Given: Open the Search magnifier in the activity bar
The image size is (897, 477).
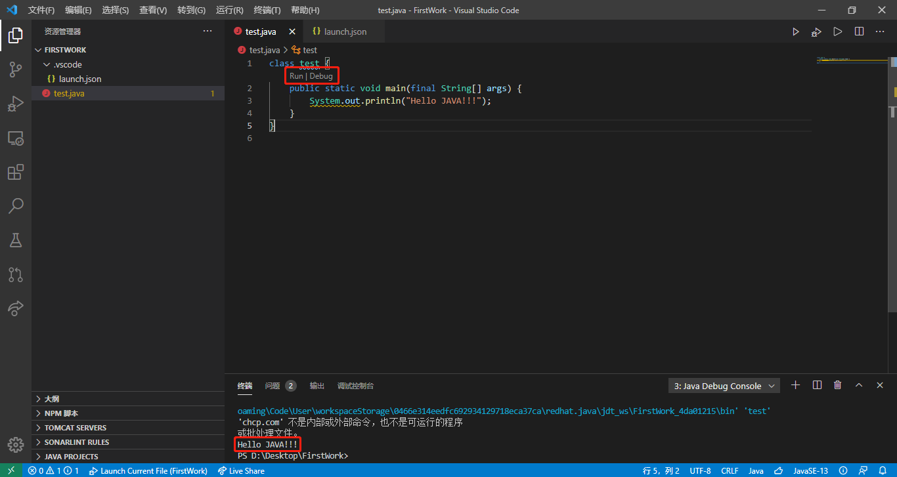Looking at the screenshot, I should click(16, 206).
